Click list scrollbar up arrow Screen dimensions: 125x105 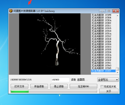tap(117, 15)
